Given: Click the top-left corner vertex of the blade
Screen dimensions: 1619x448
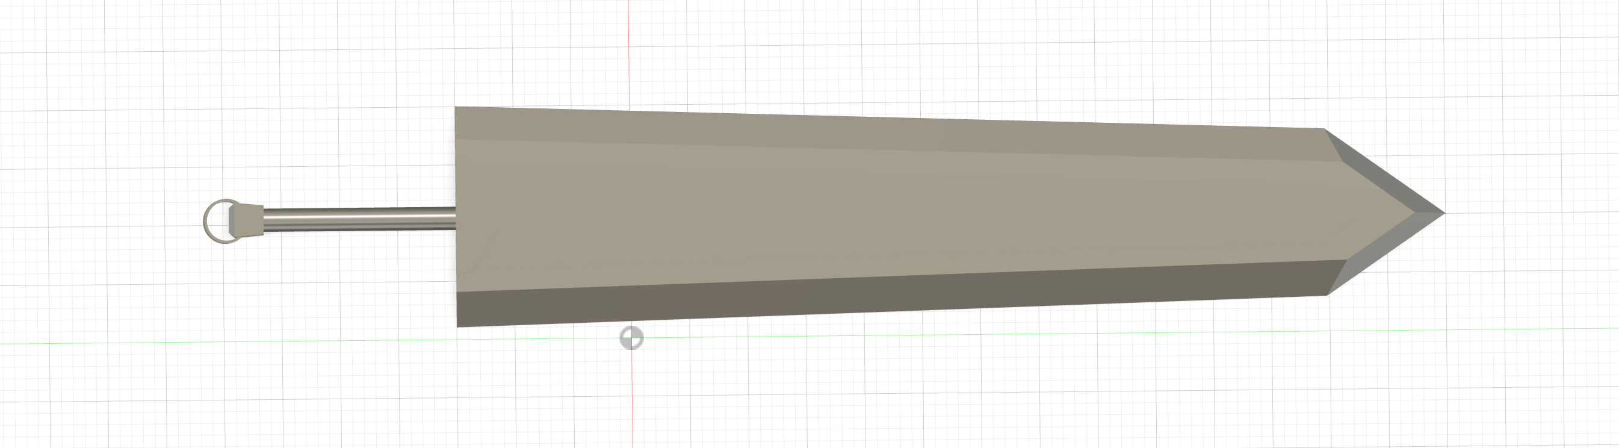Looking at the screenshot, I should [456, 107].
